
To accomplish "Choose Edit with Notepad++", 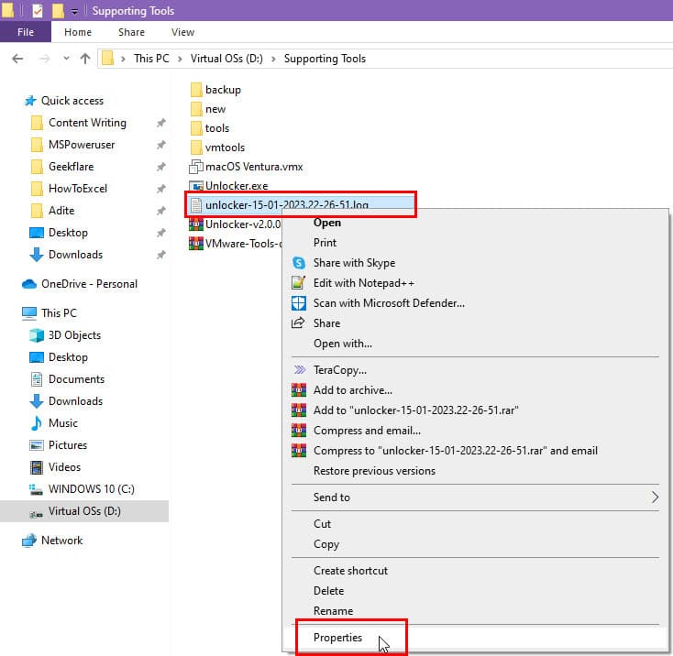I will point(363,283).
